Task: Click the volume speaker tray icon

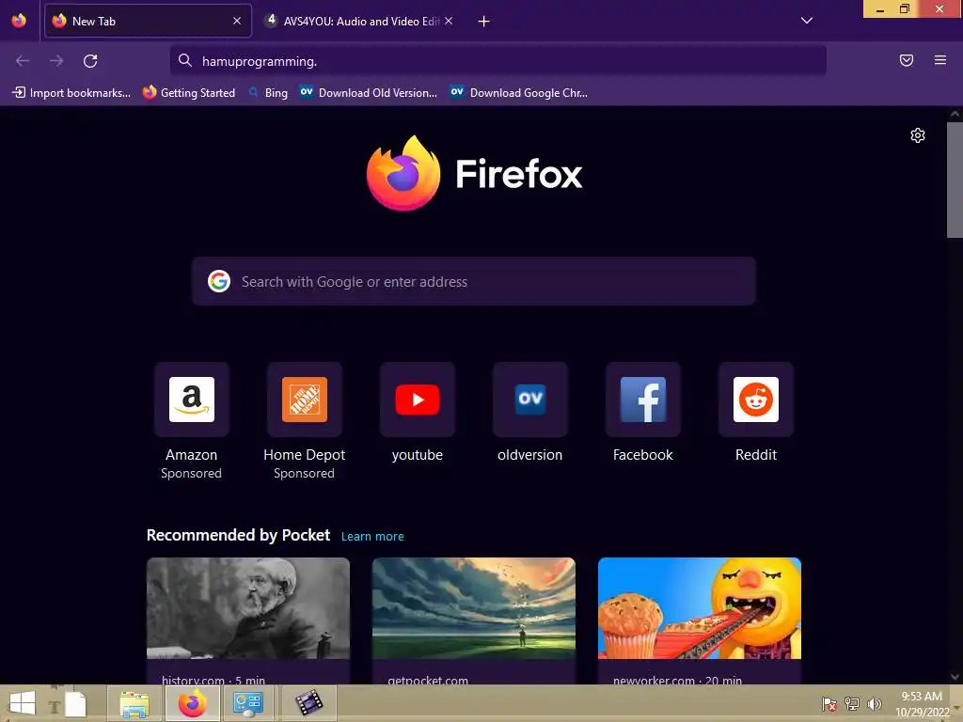Action: 874,704
